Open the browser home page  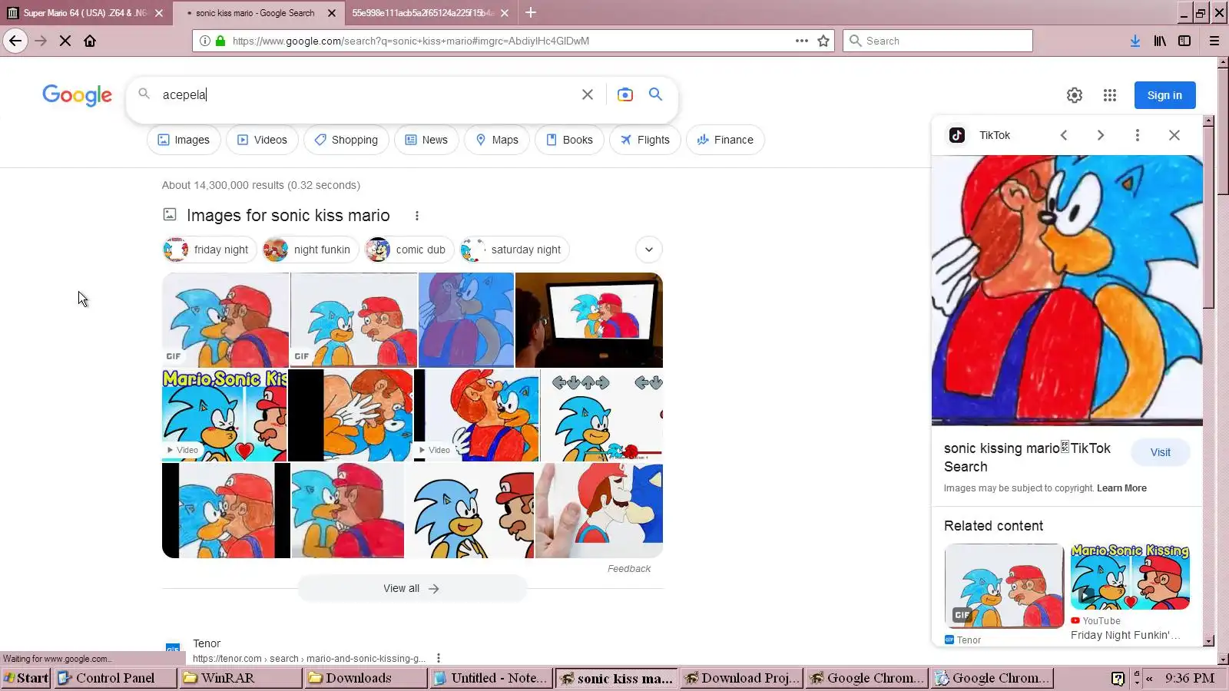coord(90,41)
